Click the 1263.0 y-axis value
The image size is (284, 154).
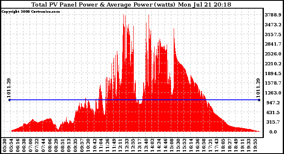pyautogui.click(x=273, y=93)
